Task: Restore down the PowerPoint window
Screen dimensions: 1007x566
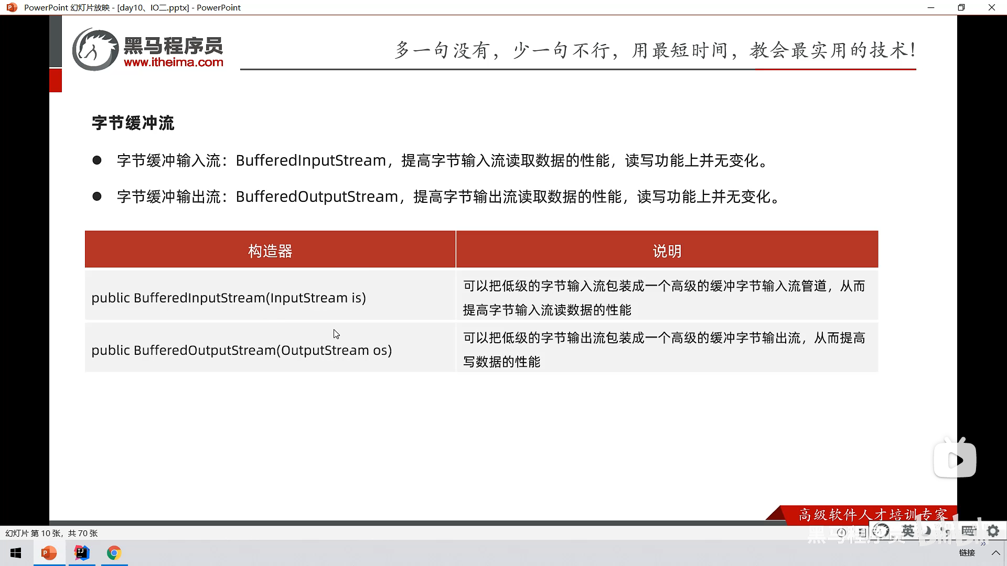Action: (x=961, y=7)
